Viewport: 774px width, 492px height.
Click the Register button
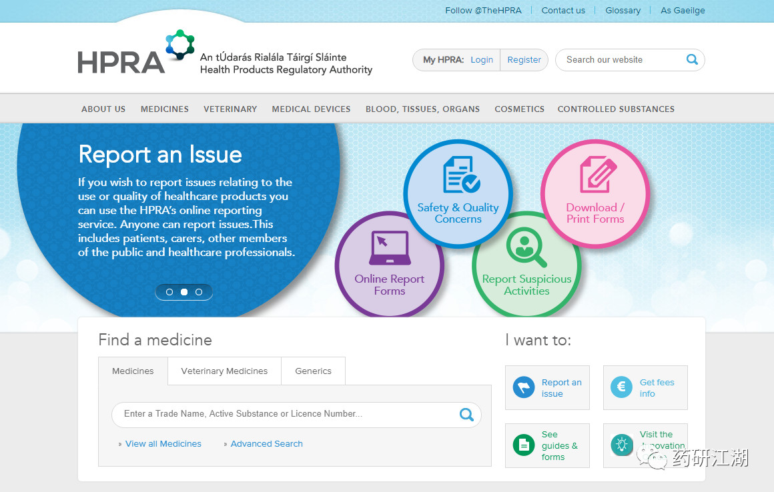tap(524, 59)
